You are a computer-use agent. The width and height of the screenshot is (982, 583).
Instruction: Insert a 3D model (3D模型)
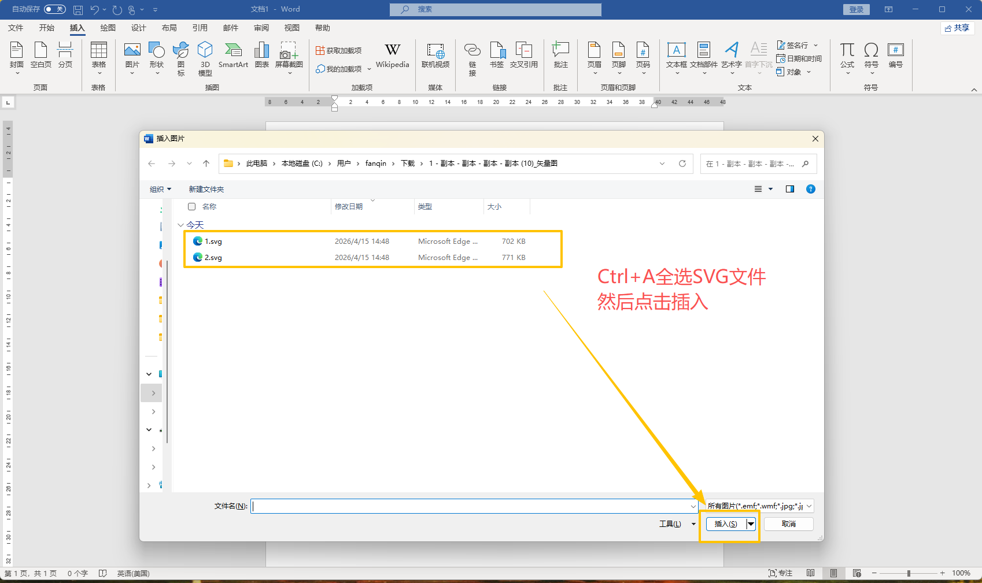pyautogui.click(x=205, y=58)
